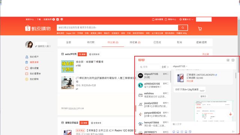Open the 繁體中文 language dropdown
240x135 pixels.
coord(186,19)
